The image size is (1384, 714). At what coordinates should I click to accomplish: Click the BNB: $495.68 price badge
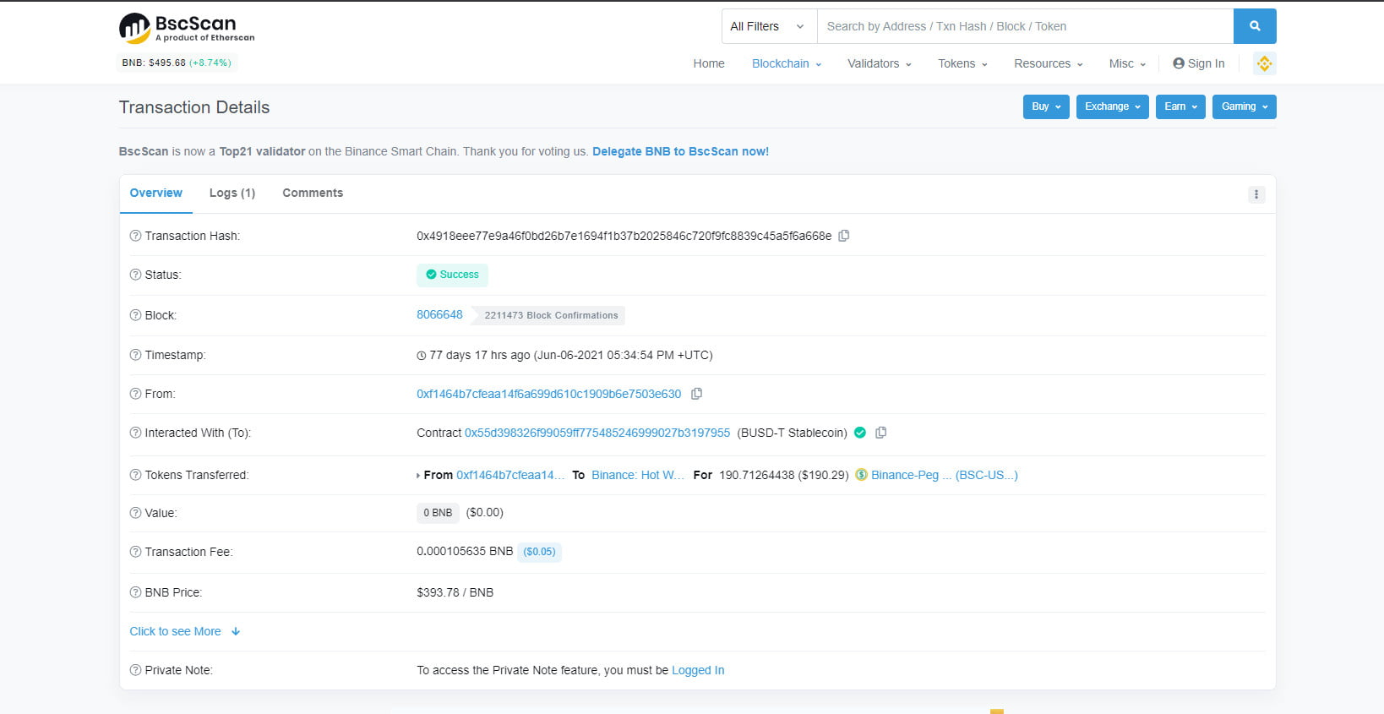pyautogui.click(x=177, y=63)
